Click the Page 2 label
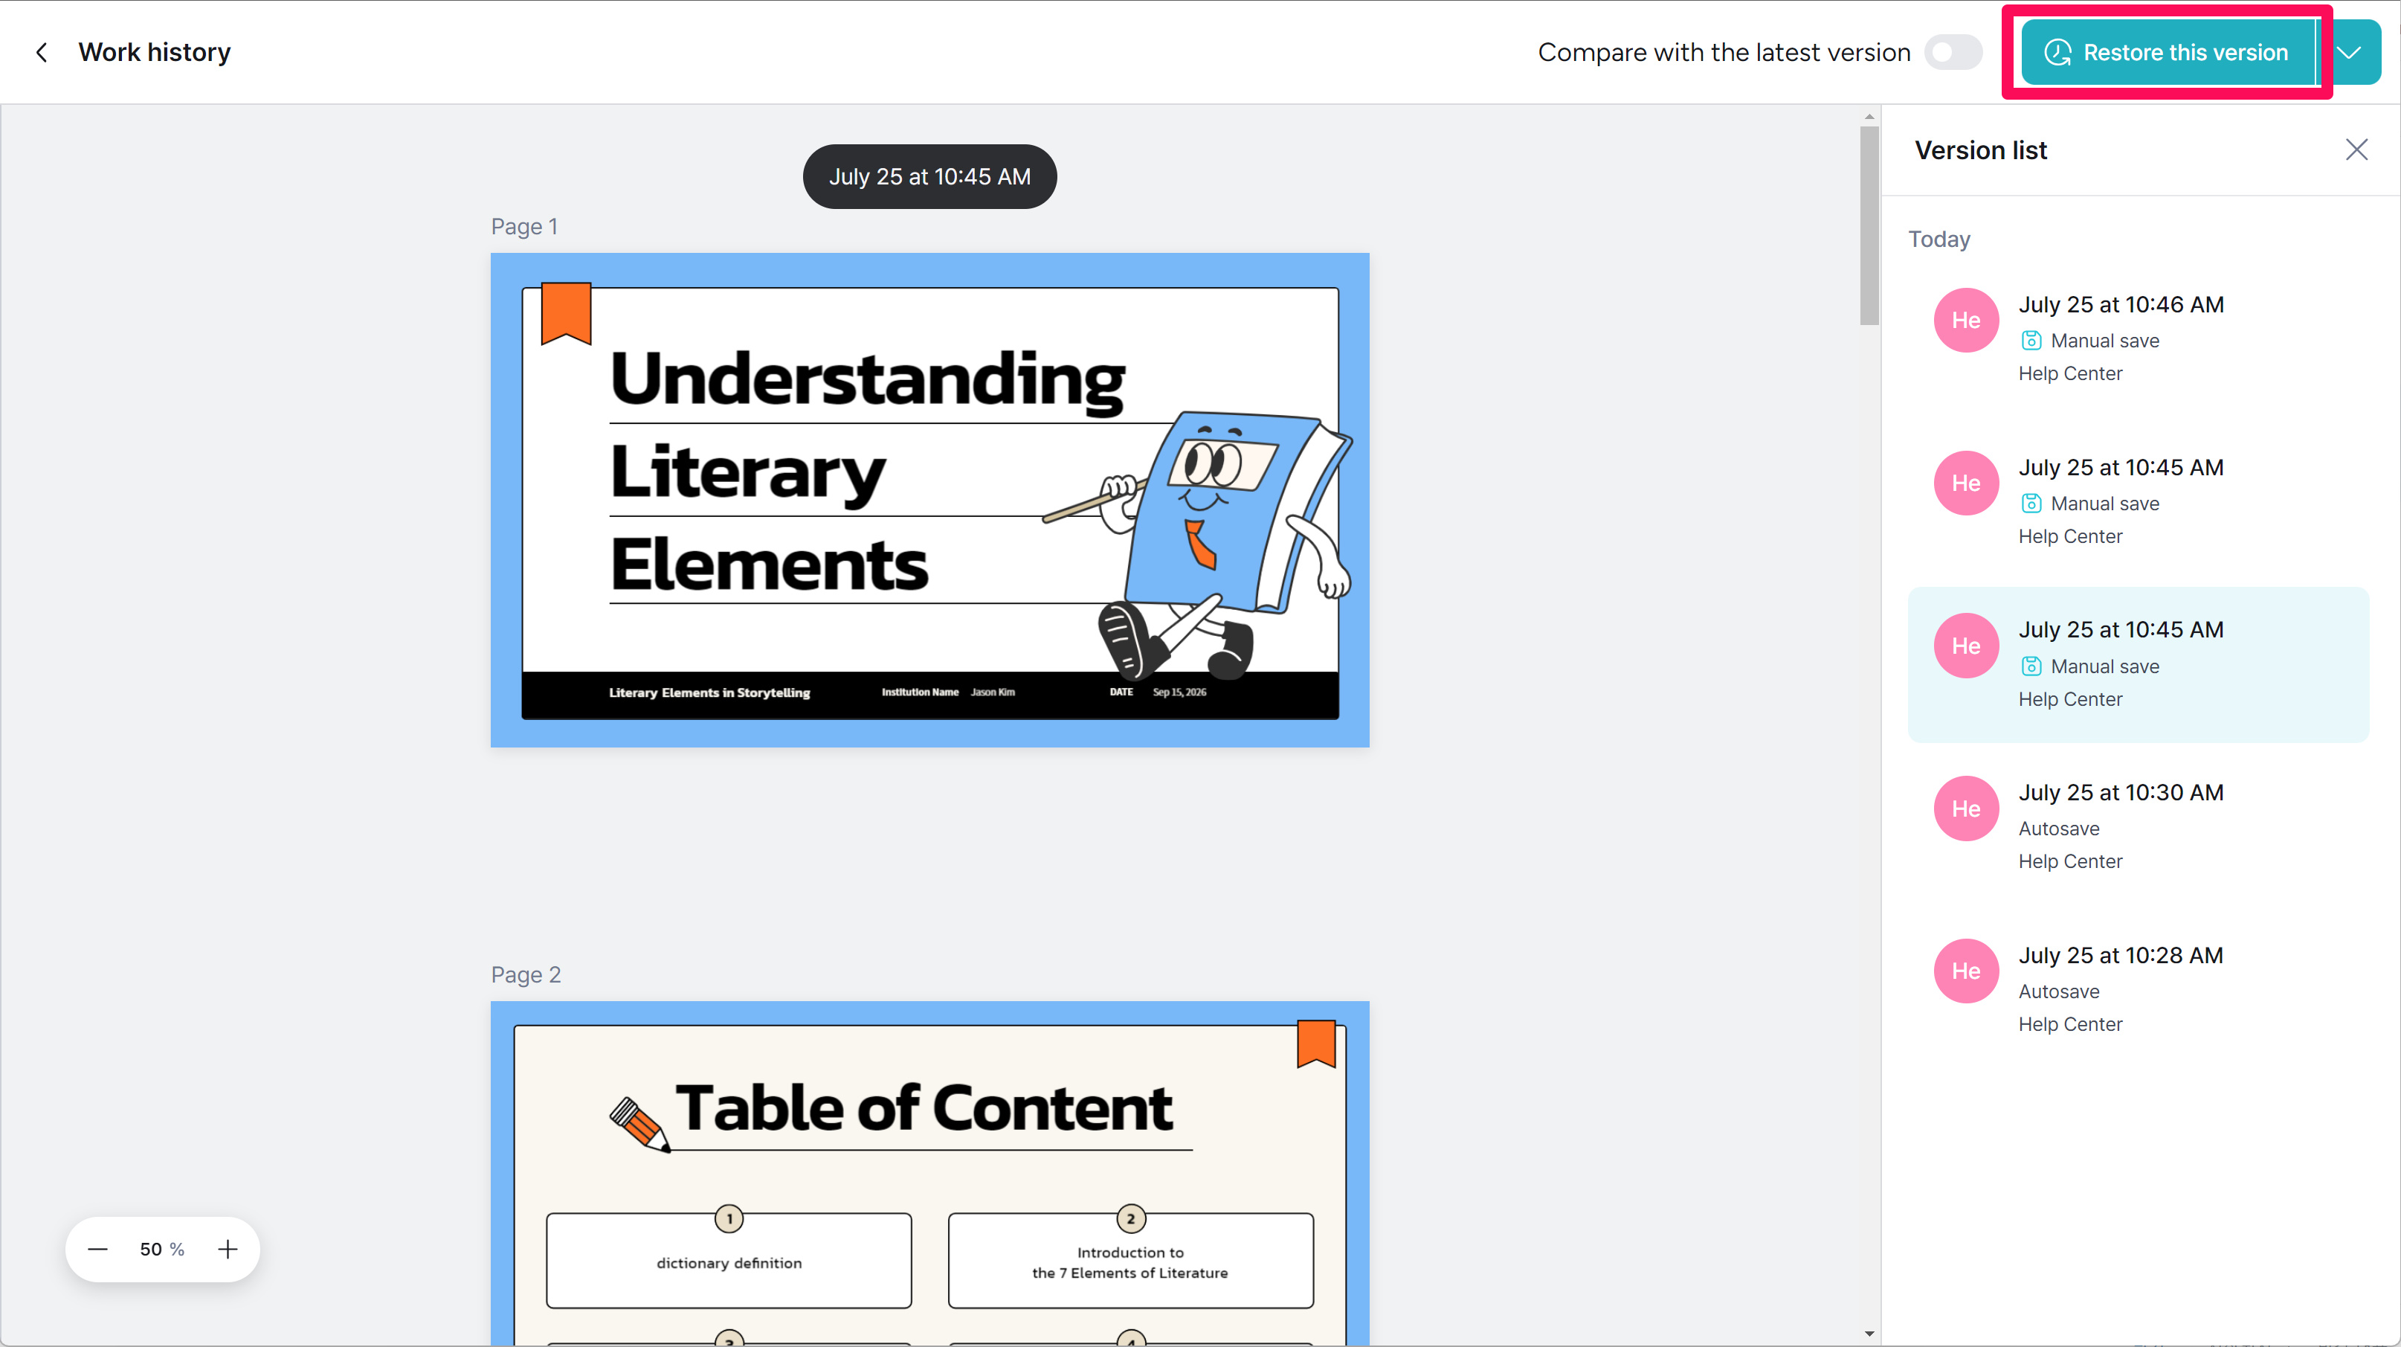The image size is (2401, 1347). tap(526, 974)
